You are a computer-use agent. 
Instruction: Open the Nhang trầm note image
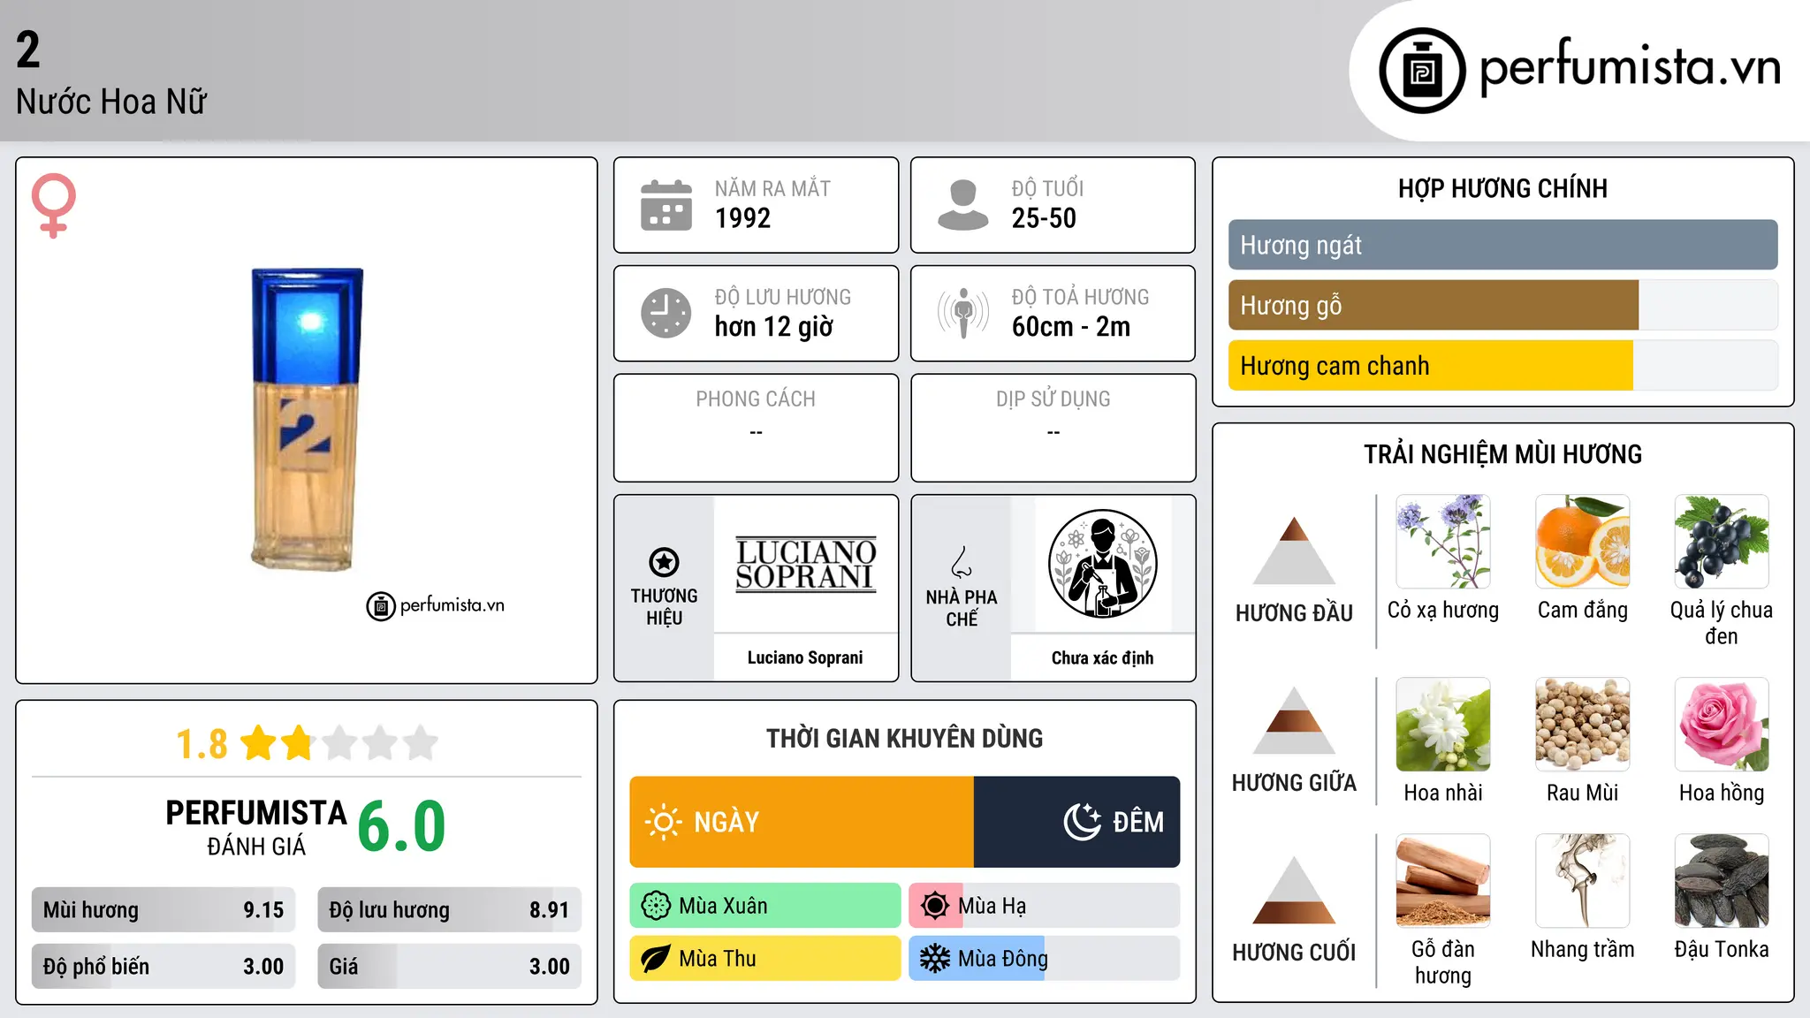(x=1583, y=881)
